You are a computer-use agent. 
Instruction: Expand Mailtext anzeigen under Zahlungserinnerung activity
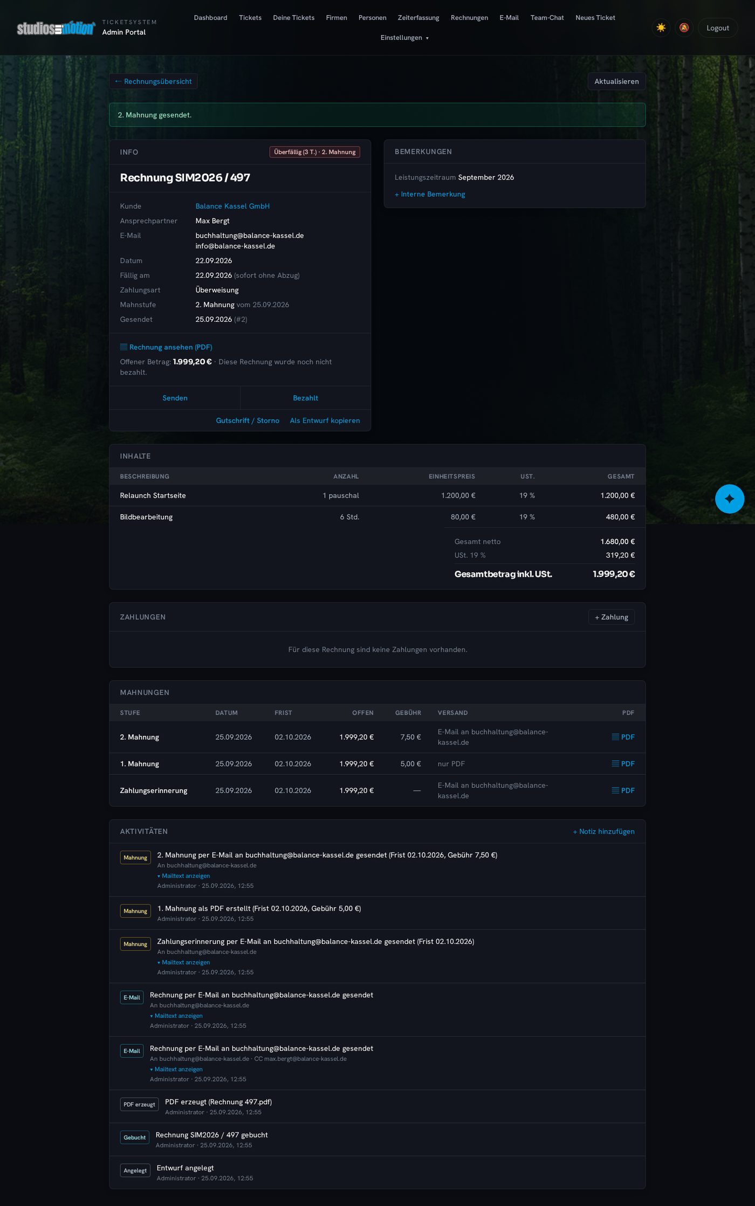183,962
